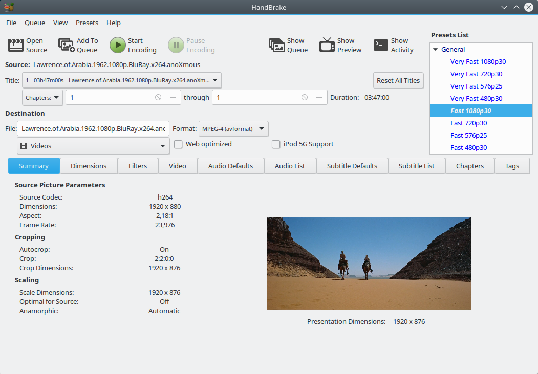Enable the Web optimized checkbox
This screenshot has width=538, height=374.
[x=178, y=144]
